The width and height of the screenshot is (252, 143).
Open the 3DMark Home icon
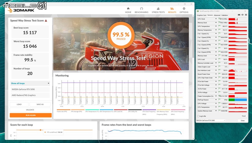click(128, 9)
